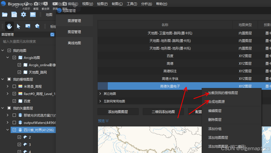Click the blue search icon beside 图层管理
The width and height of the screenshot is (271, 153).
(52, 35)
